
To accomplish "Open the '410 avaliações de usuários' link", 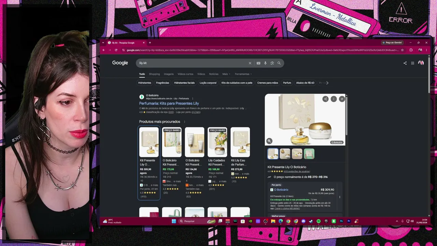I will point(297,172).
